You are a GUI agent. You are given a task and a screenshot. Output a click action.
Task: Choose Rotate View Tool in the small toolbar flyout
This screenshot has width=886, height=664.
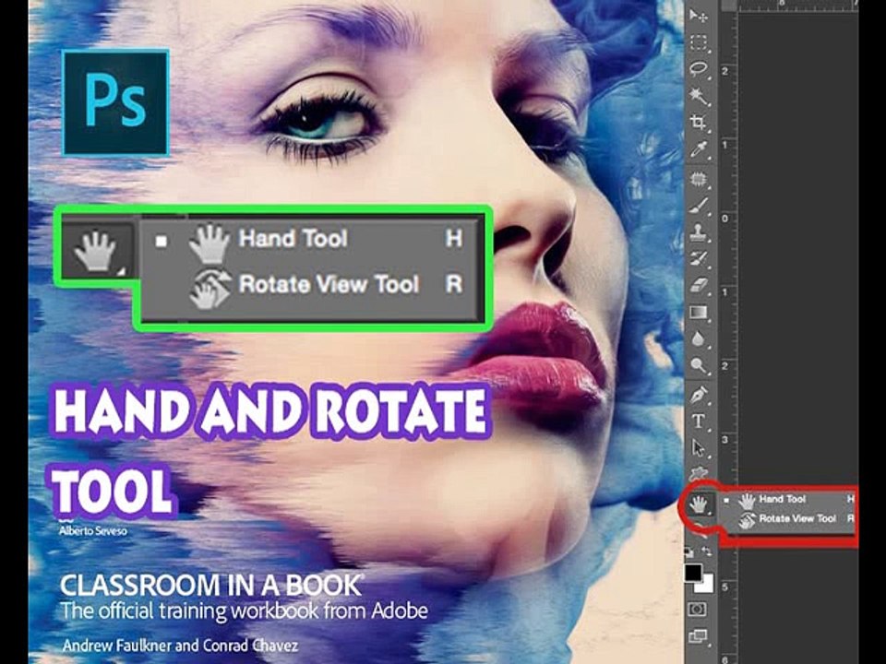coord(789,518)
